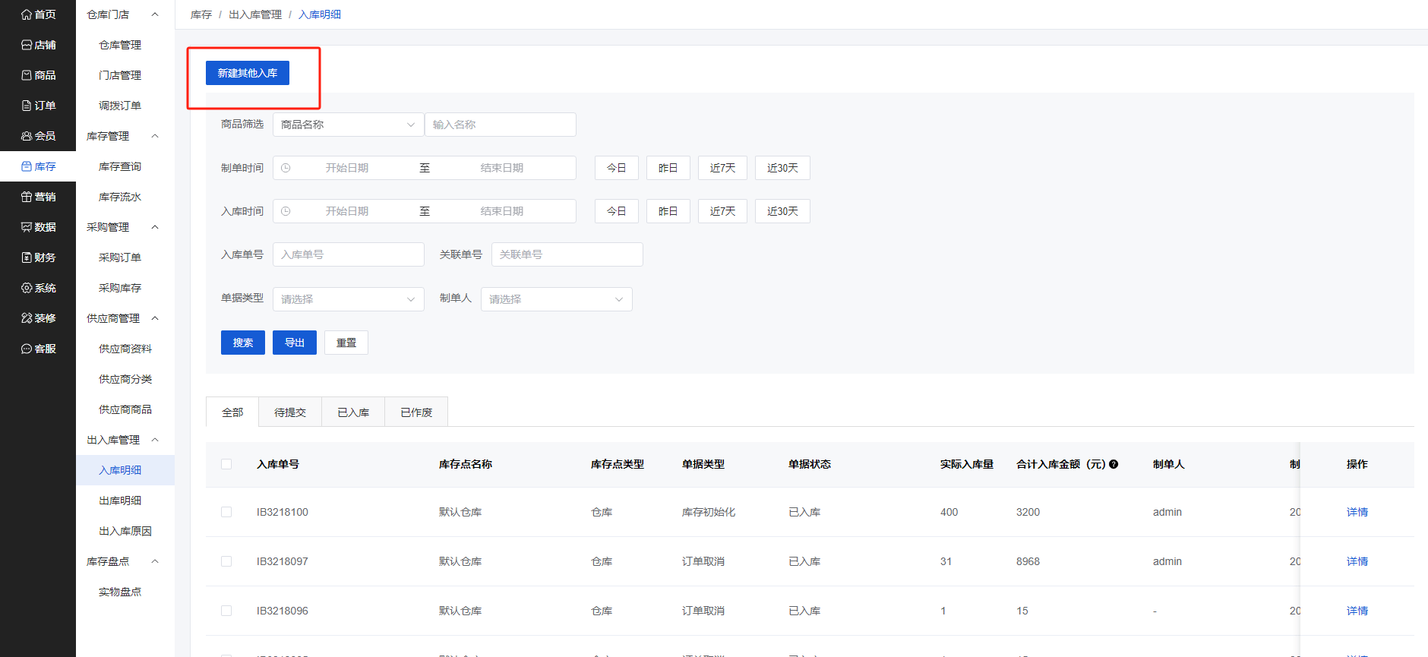
Task: Switch to the 待提交 tab
Action: [290, 412]
